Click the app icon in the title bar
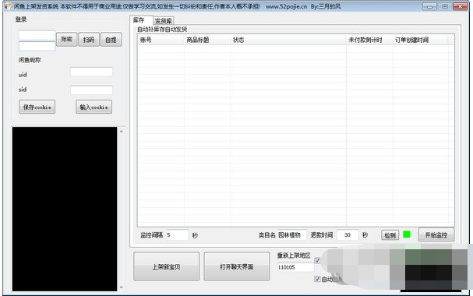 (x=9, y=6)
